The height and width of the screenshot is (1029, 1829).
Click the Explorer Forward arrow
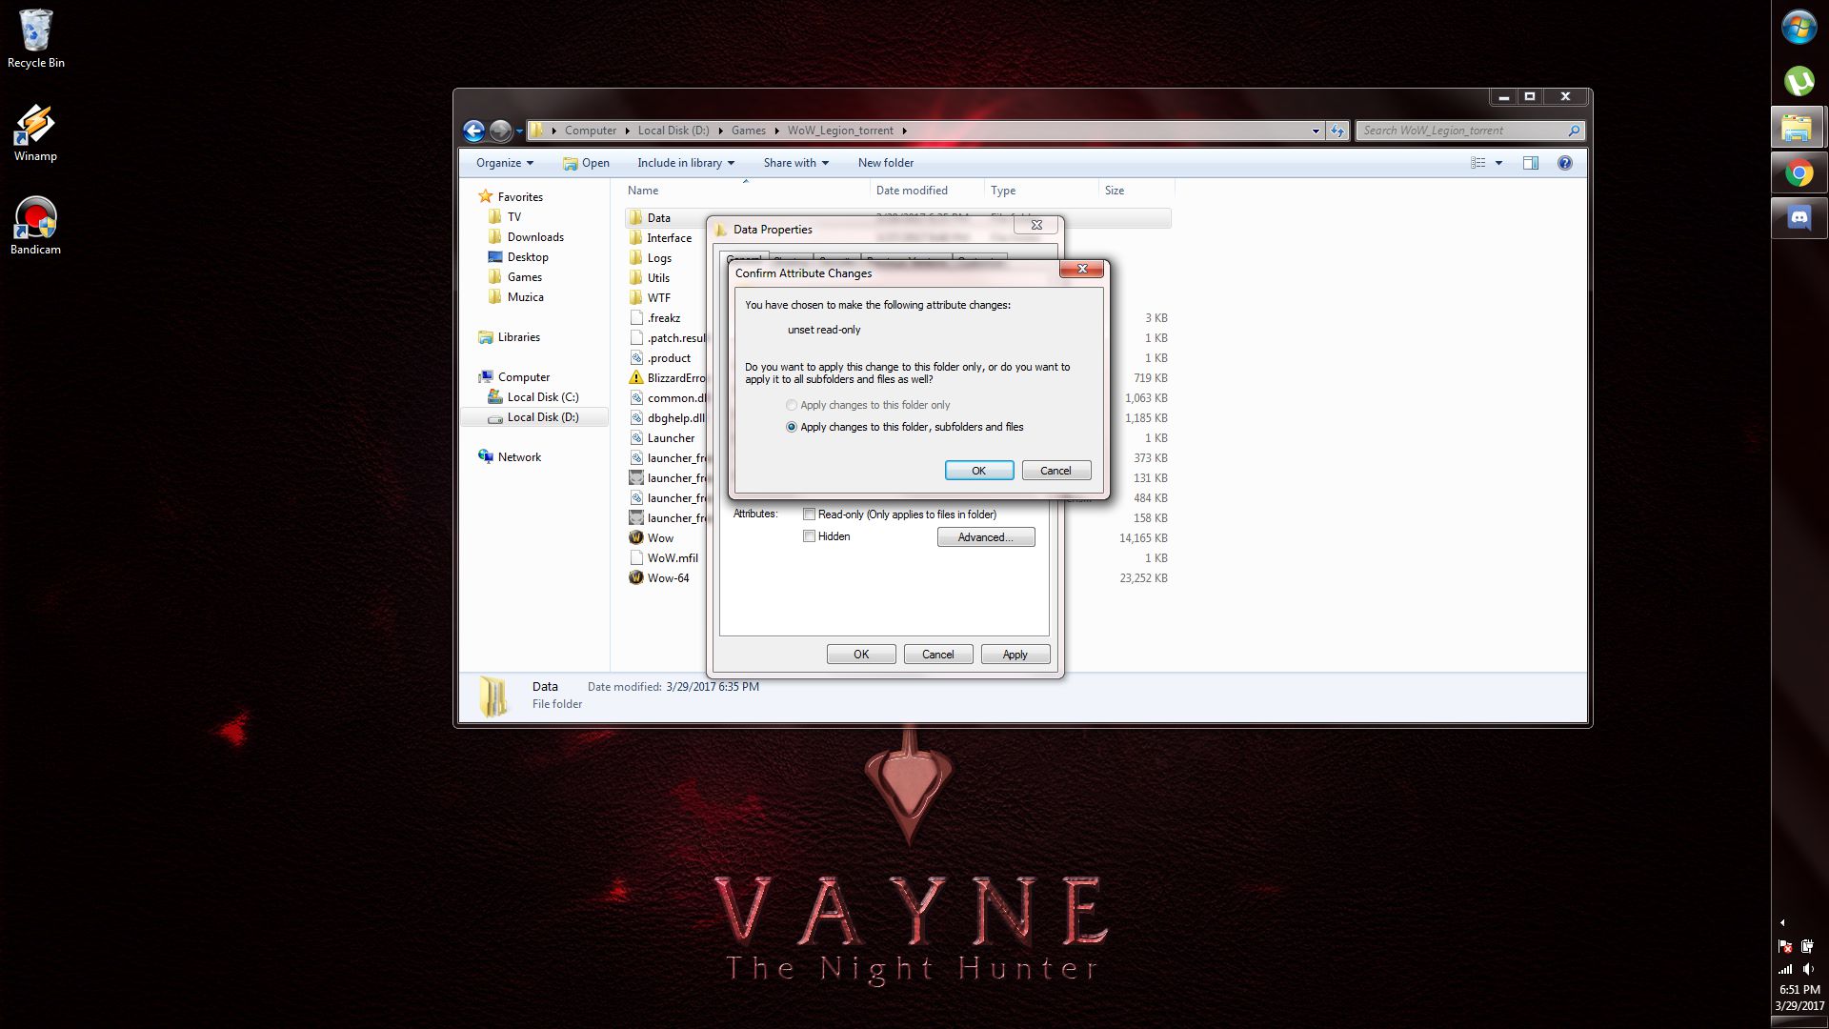pyautogui.click(x=500, y=131)
